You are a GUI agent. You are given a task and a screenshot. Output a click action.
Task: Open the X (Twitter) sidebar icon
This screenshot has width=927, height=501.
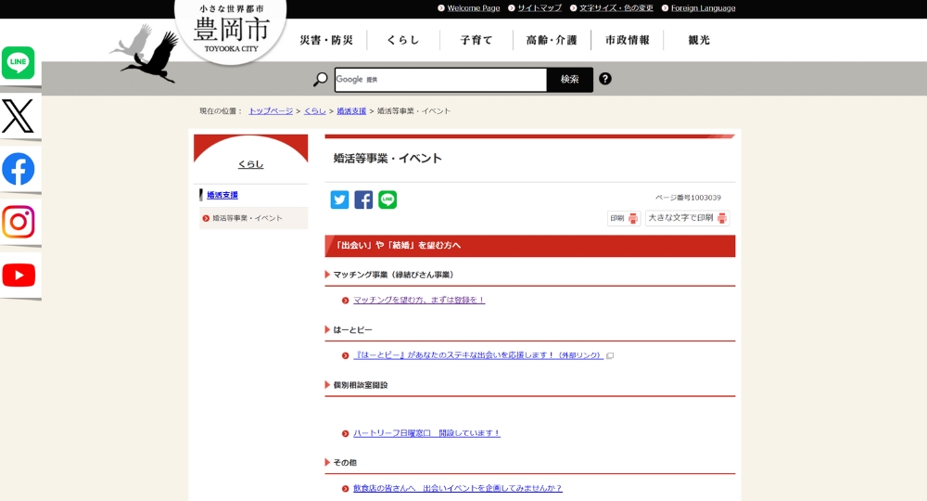coord(18,116)
